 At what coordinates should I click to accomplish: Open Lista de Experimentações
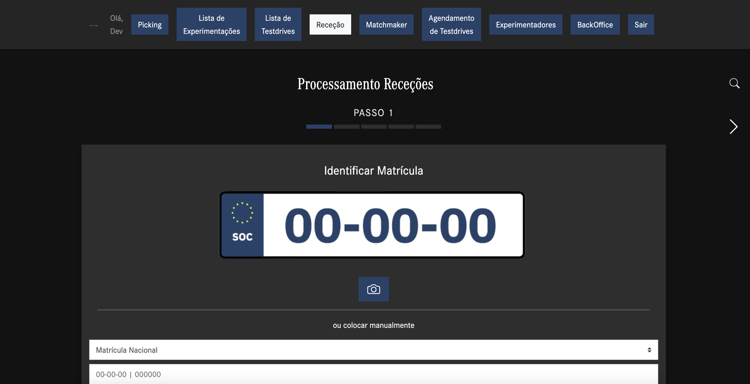[211, 24]
